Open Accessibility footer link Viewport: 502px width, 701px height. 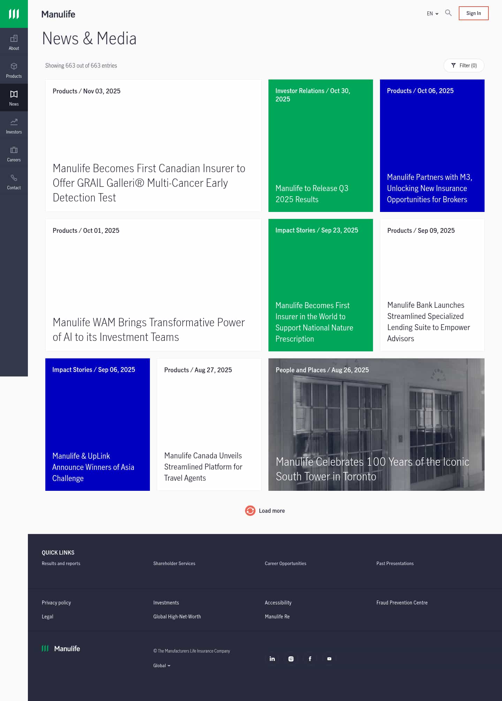click(x=278, y=603)
